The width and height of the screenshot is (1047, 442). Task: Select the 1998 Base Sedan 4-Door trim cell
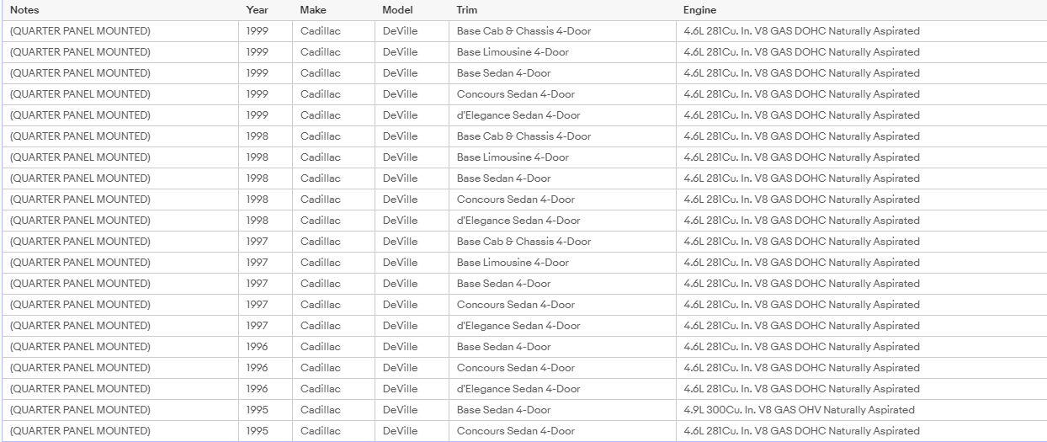pyautogui.click(x=563, y=178)
